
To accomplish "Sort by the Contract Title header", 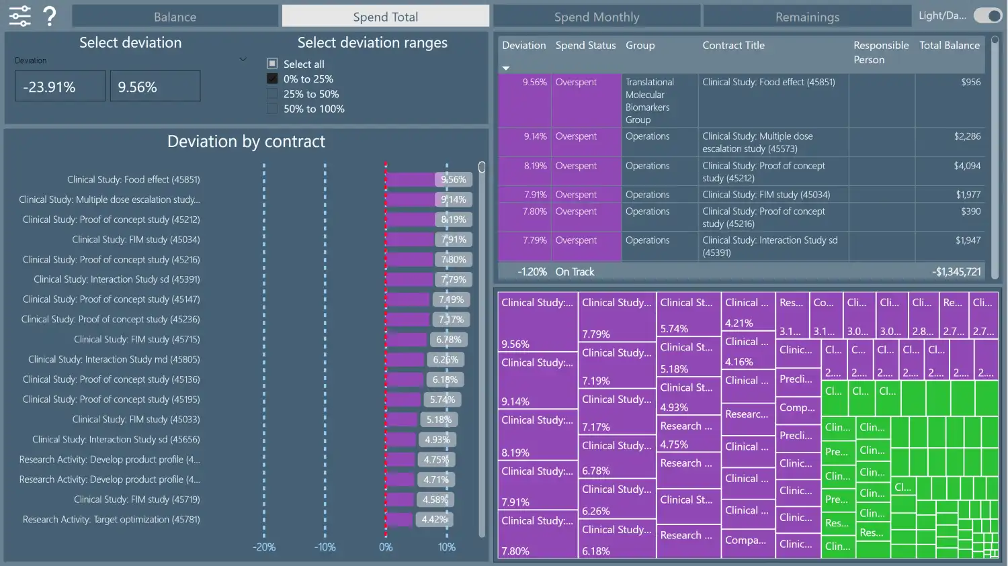I will [733, 46].
